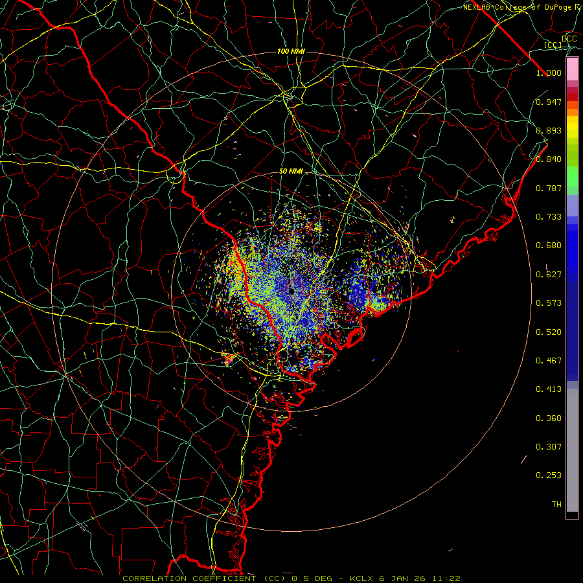Click the KCLX station identifier in caption
This screenshot has width=583, height=583.
click(x=361, y=578)
